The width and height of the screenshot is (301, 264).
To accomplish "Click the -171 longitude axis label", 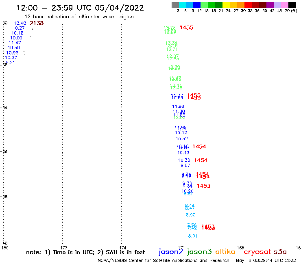I will click(x=180, y=248).
